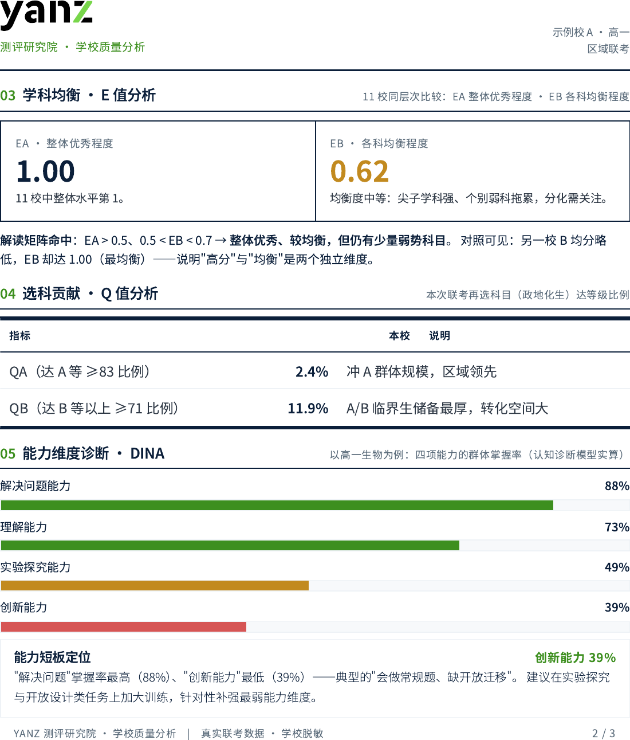This screenshot has width=630, height=740.
Task: Click the "解决问题能力" label
Action: point(36,486)
